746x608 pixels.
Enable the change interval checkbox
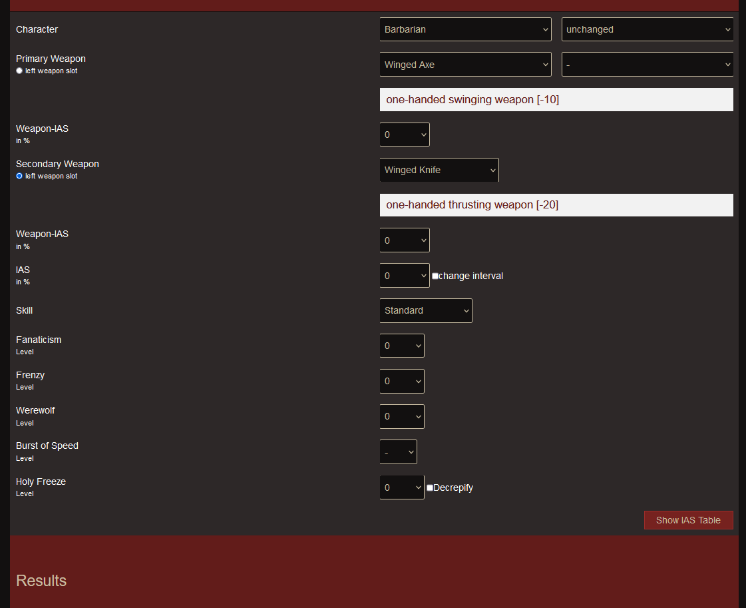(x=435, y=276)
